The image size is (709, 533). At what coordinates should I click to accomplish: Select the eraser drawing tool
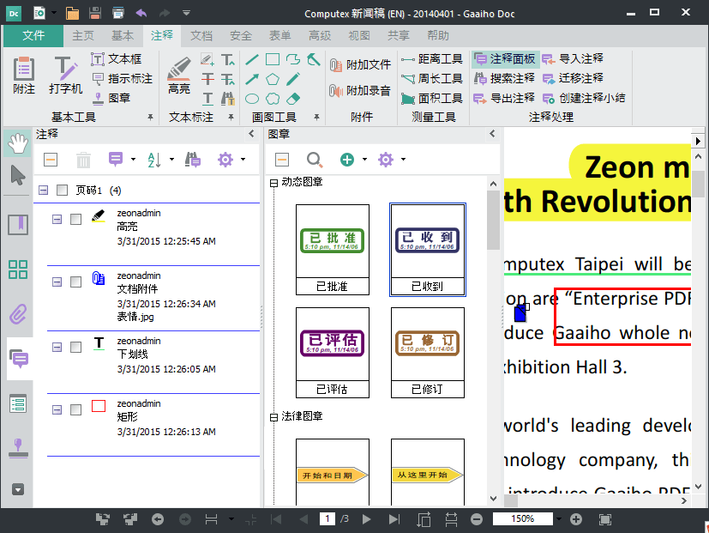(x=293, y=99)
